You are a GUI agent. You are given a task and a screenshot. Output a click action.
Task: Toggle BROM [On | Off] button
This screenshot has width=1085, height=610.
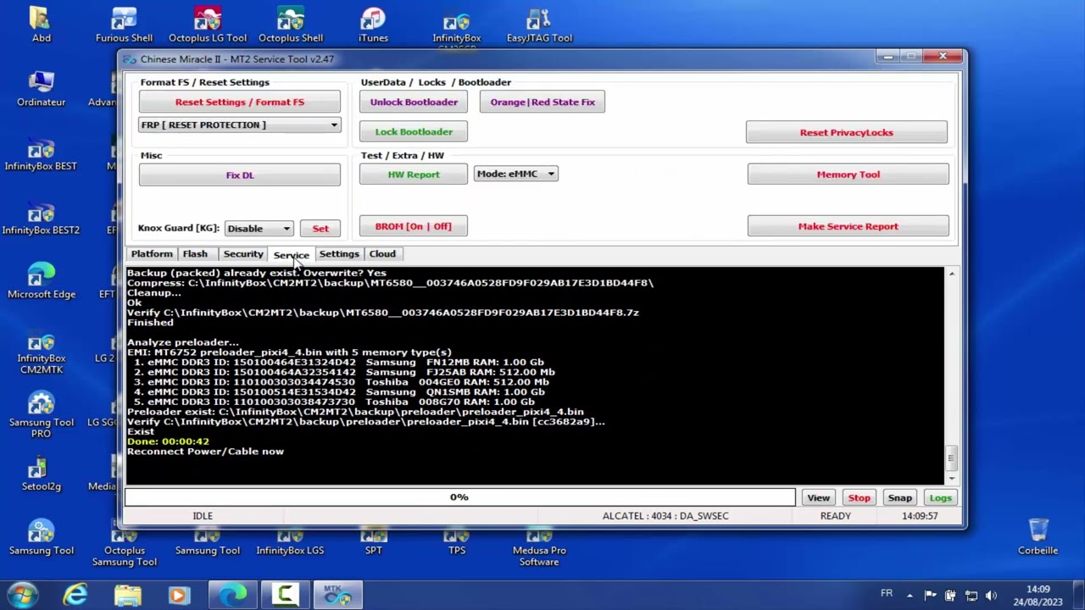[414, 226]
